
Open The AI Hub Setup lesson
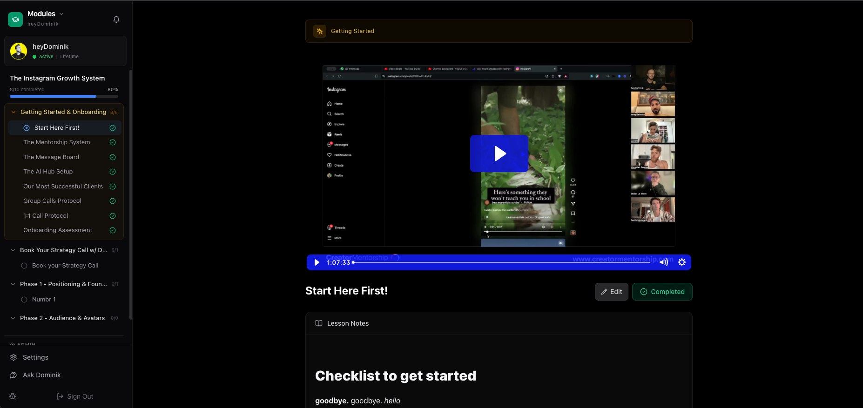48,172
